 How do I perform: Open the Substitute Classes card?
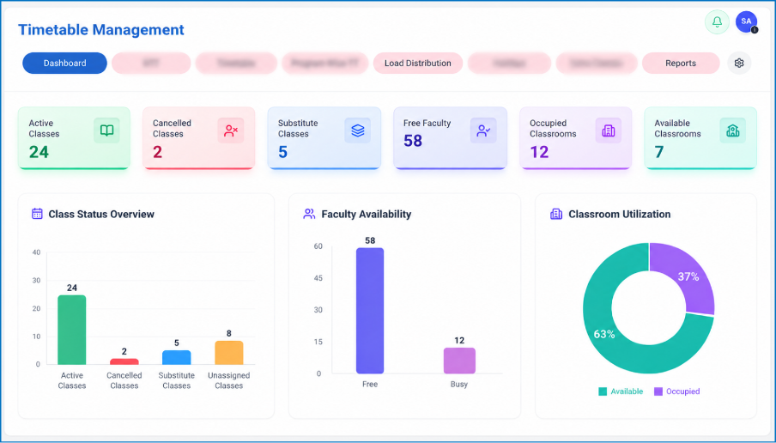pyautogui.click(x=324, y=138)
